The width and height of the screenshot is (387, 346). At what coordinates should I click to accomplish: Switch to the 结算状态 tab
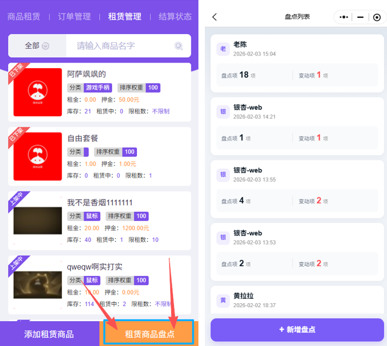175,16
